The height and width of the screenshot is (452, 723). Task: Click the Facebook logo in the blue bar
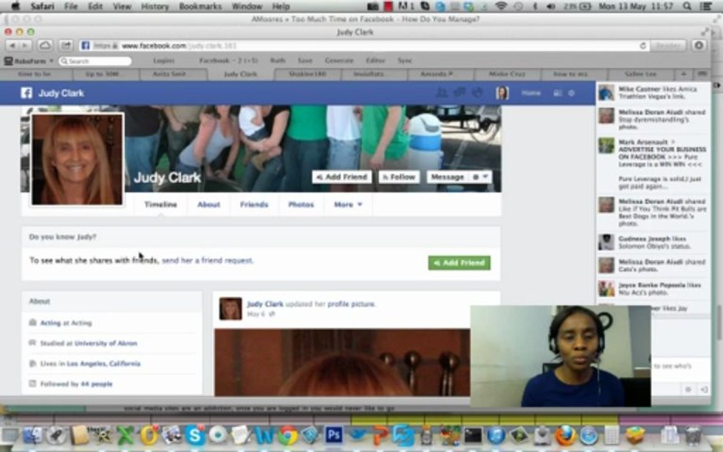click(x=26, y=93)
